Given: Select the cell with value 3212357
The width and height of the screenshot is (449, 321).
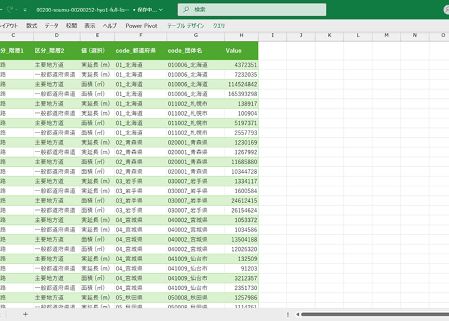Looking at the screenshot, I should click(x=242, y=278).
